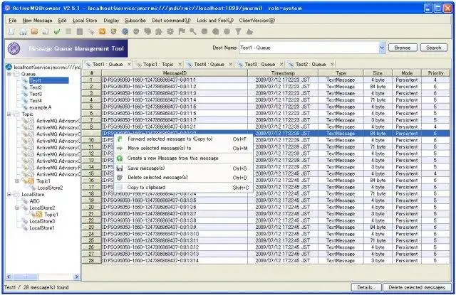Click the gray funnel filter toolbar icon
456x295 pixels.
tap(238, 31)
